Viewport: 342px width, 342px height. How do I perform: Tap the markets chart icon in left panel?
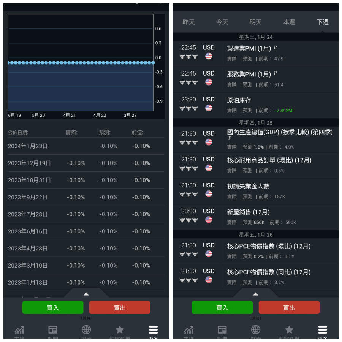[x=19, y=330]
